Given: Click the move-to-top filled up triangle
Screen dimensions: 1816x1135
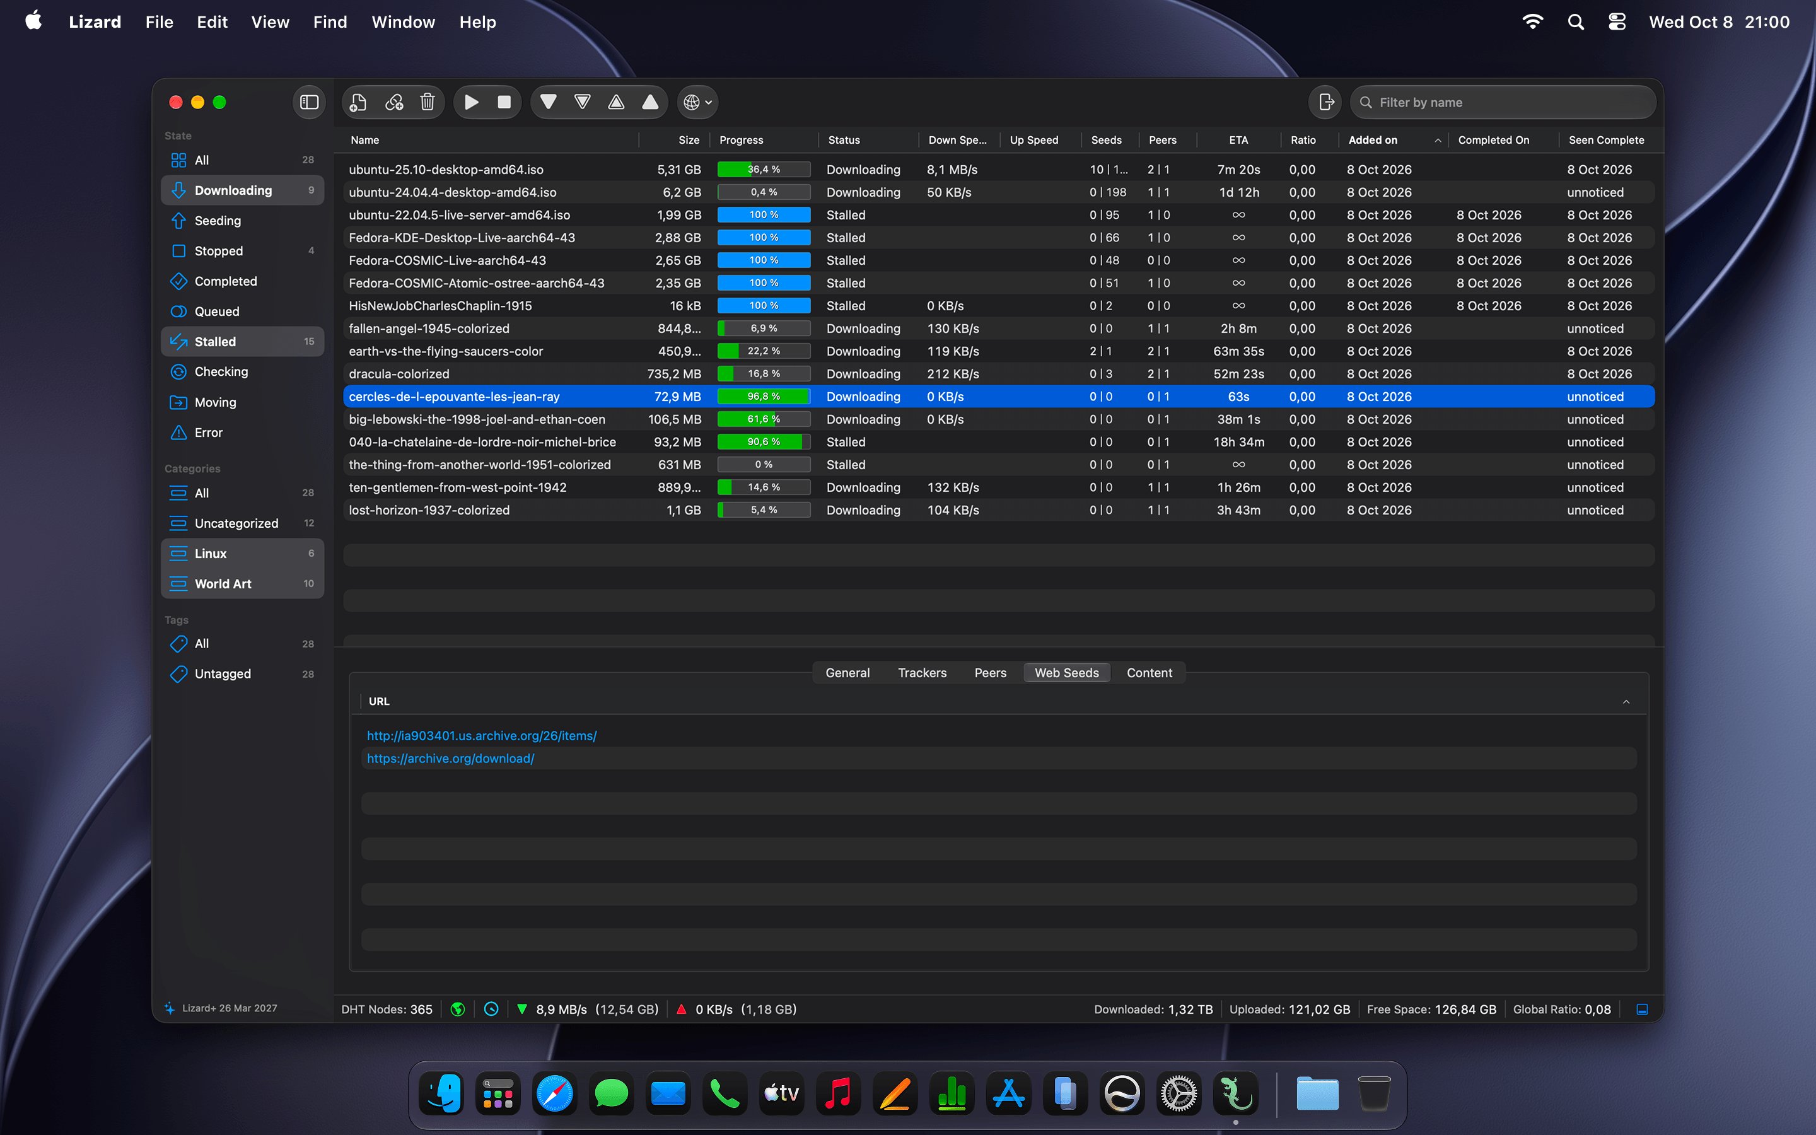Looking at the screenshot, I should pos(650,102).
